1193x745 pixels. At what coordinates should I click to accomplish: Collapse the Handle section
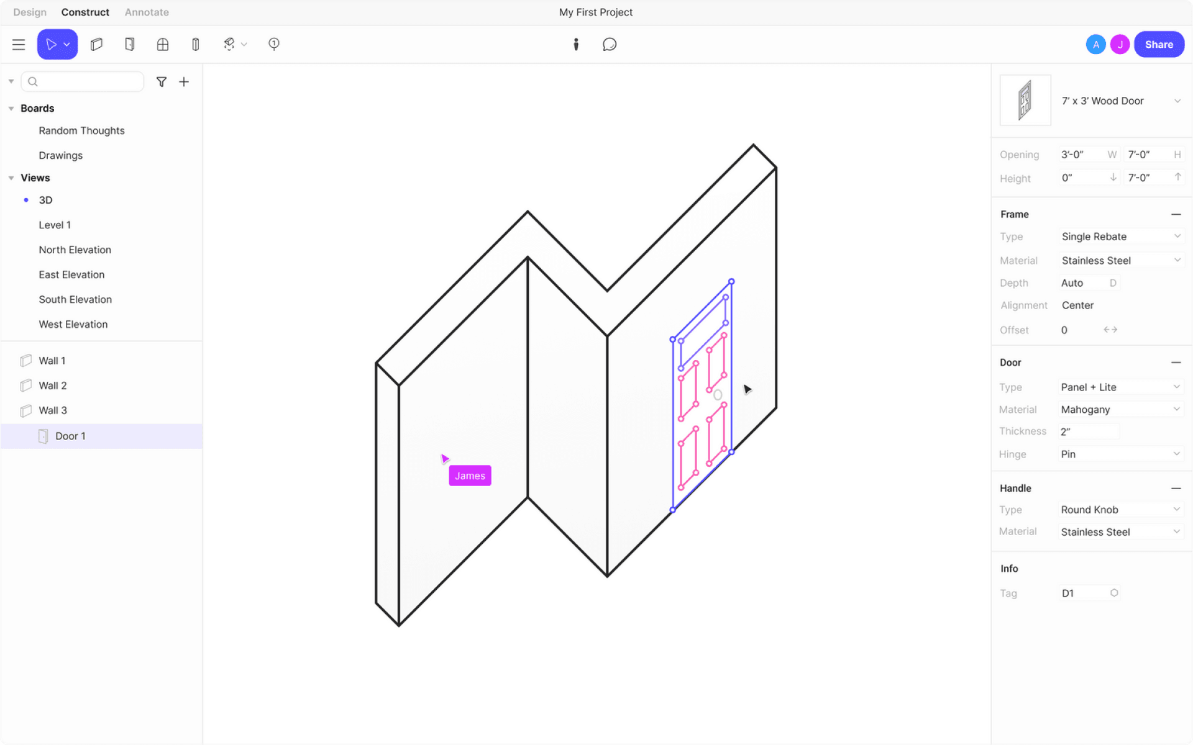(x=1176, y=489)
